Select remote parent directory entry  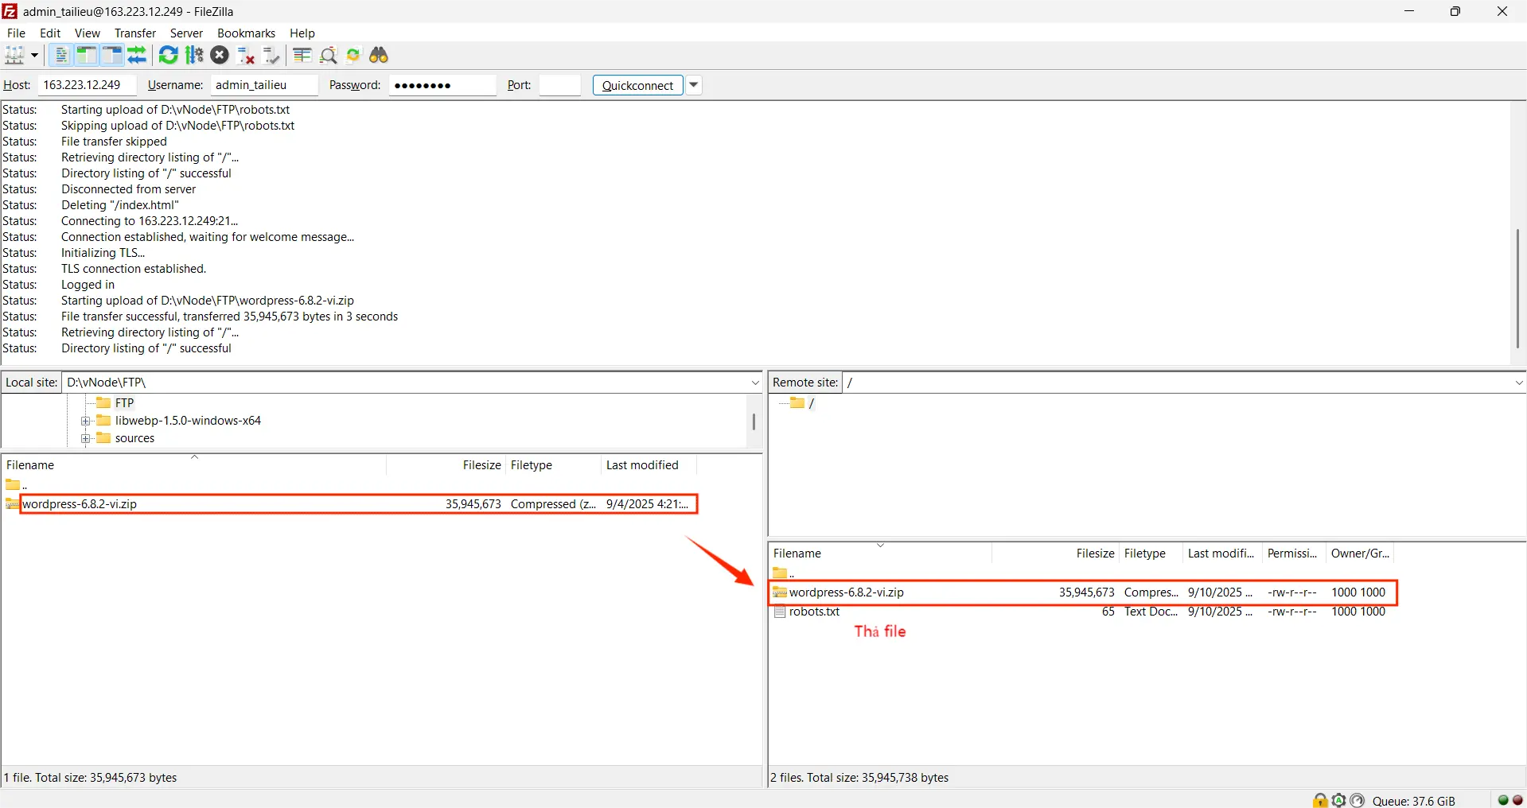click(x=784, y=573)
